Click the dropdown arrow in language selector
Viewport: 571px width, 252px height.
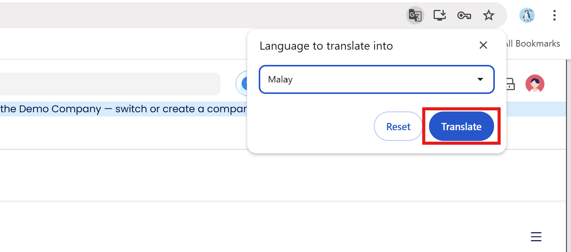[480, 79]
